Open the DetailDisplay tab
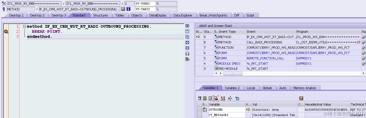Screen dimensions: 366x118 point(158,15)
